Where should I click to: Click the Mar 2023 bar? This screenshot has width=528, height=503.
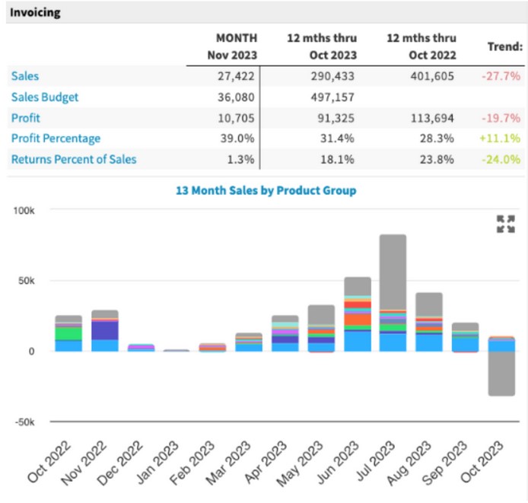coord(249,342)
